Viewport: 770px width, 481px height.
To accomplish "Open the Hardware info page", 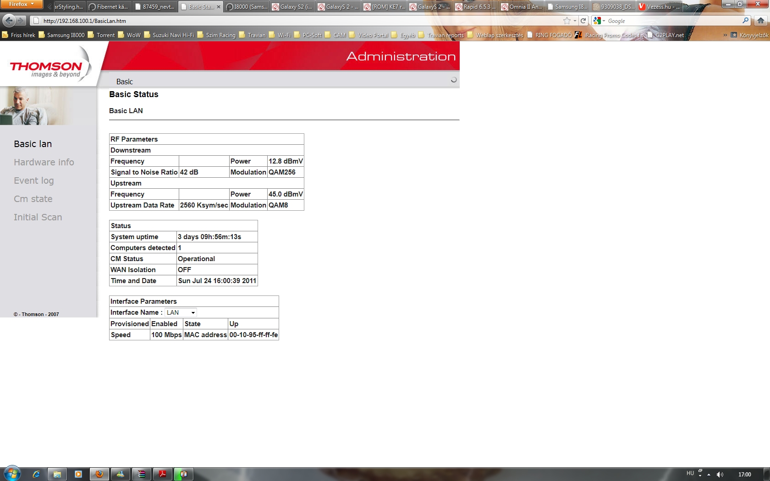I will click(x=44, y=162).
